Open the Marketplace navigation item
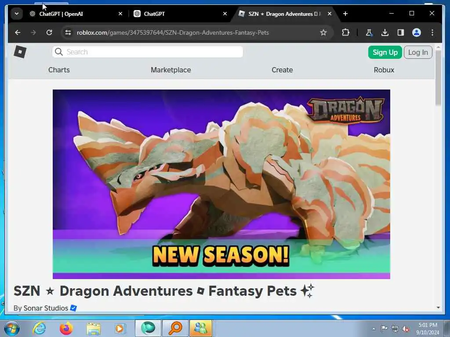450x337 pixels. pyautogui.click(x=171, y=70)
